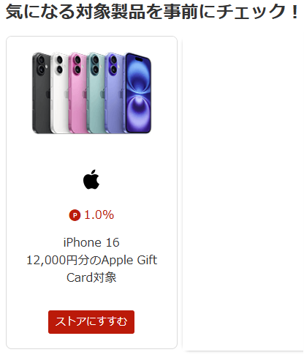Click the black iPhone's camera lenses
The image size is (304, 355).
[x=41, y=64]
